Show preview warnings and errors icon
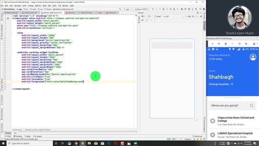The width and height of the screenshot is (259, 146). coord(201,16)
